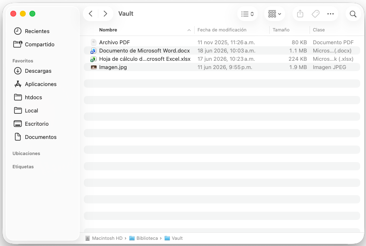The image size is (366, 246).
Task: Click the htdocs folder icon
Action: 18,97
